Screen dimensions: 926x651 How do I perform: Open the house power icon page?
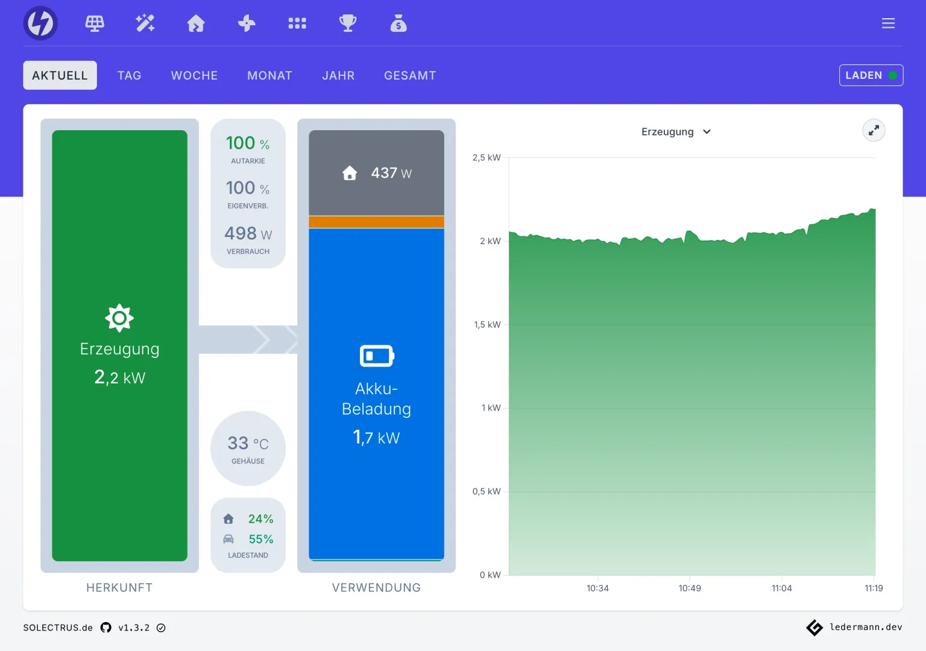pyautogui.click(x=196, y=24)
